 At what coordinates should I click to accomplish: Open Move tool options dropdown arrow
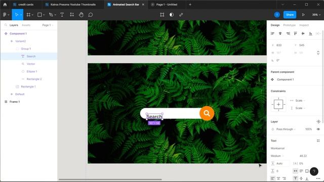point(21,15)
